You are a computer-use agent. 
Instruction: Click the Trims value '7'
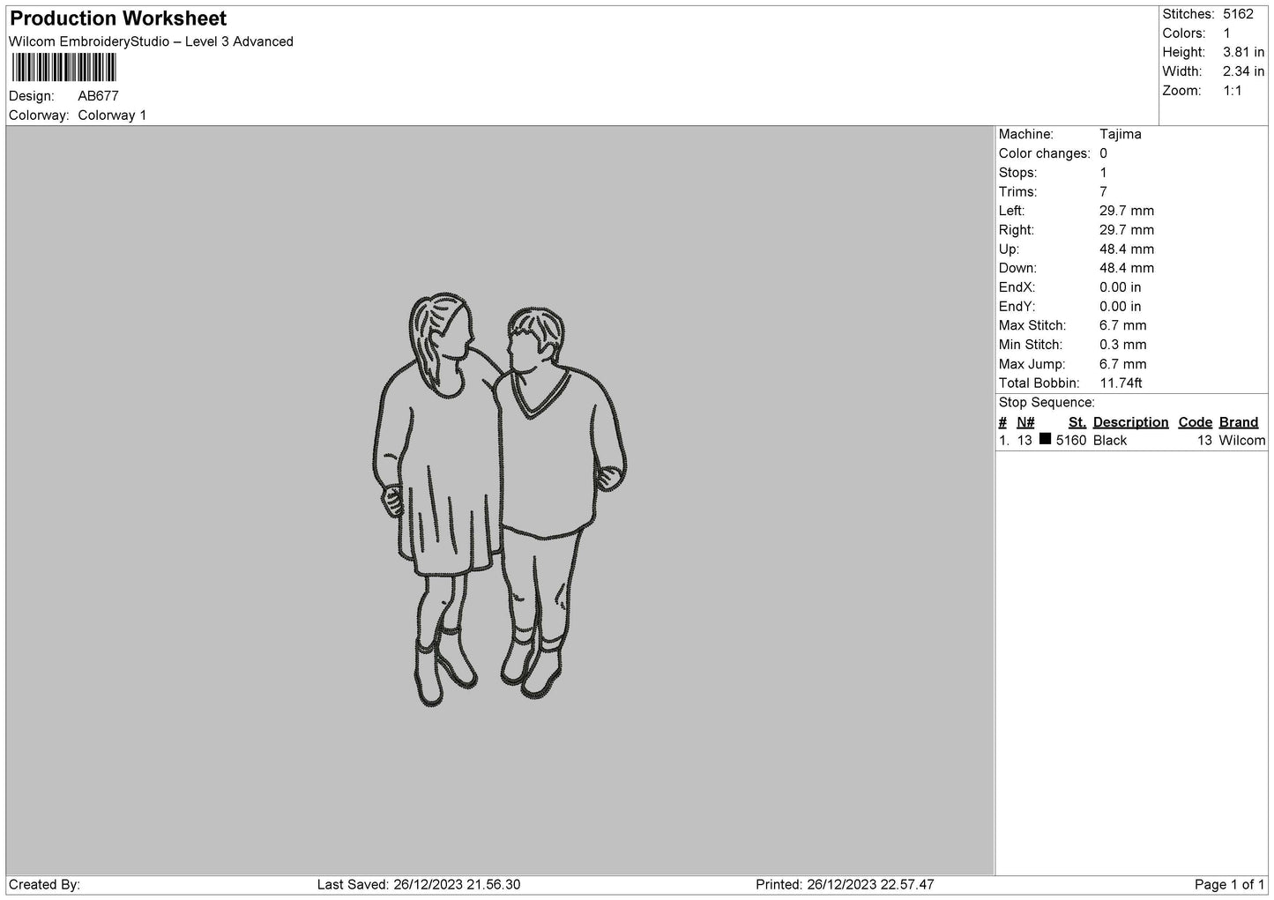click(1103, 192)
